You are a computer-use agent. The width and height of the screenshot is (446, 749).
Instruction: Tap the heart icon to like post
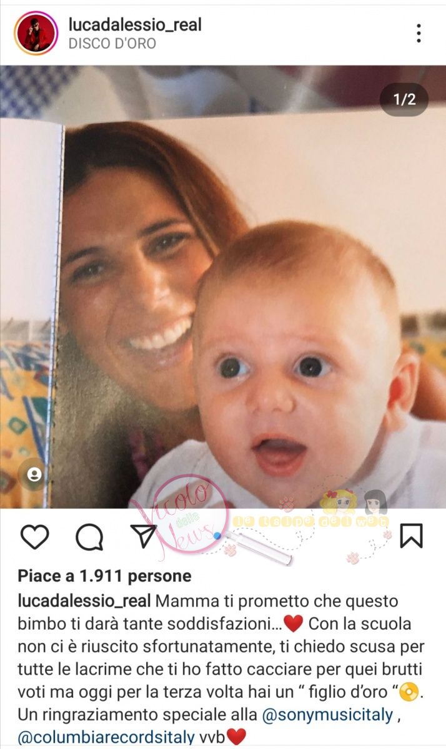(34, 536)
